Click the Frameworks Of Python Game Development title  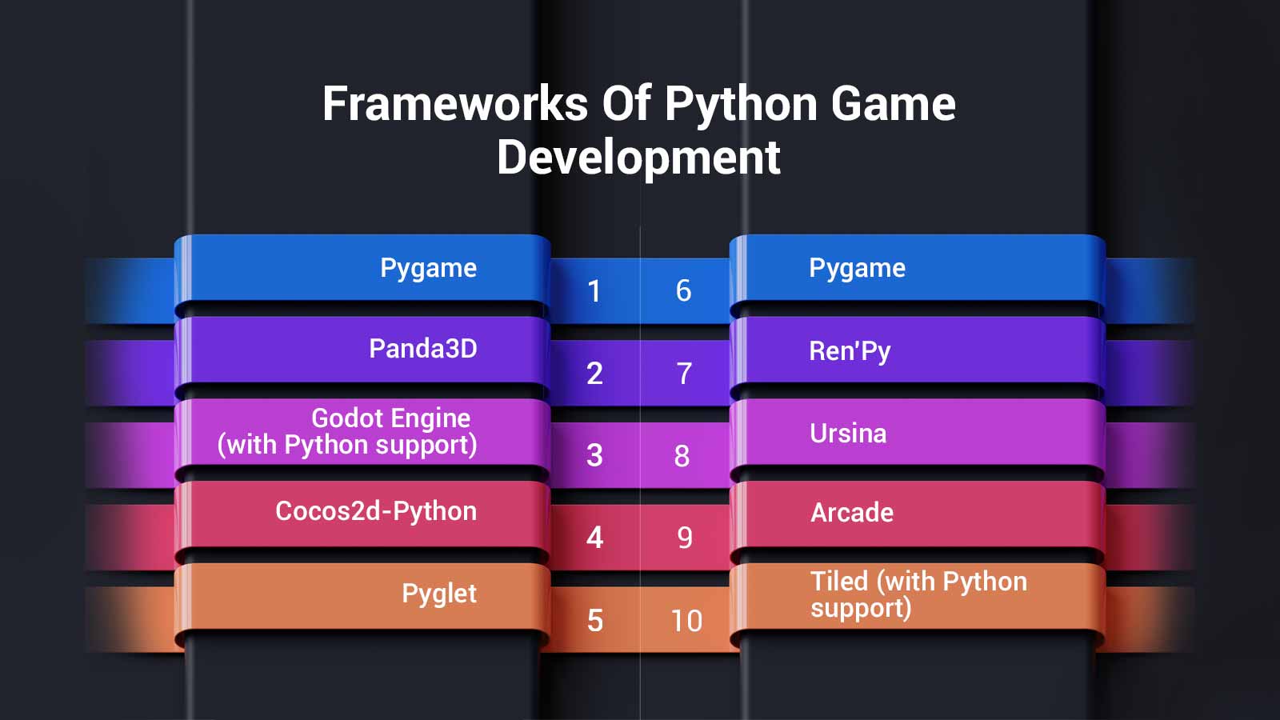[x=638, y=130]
